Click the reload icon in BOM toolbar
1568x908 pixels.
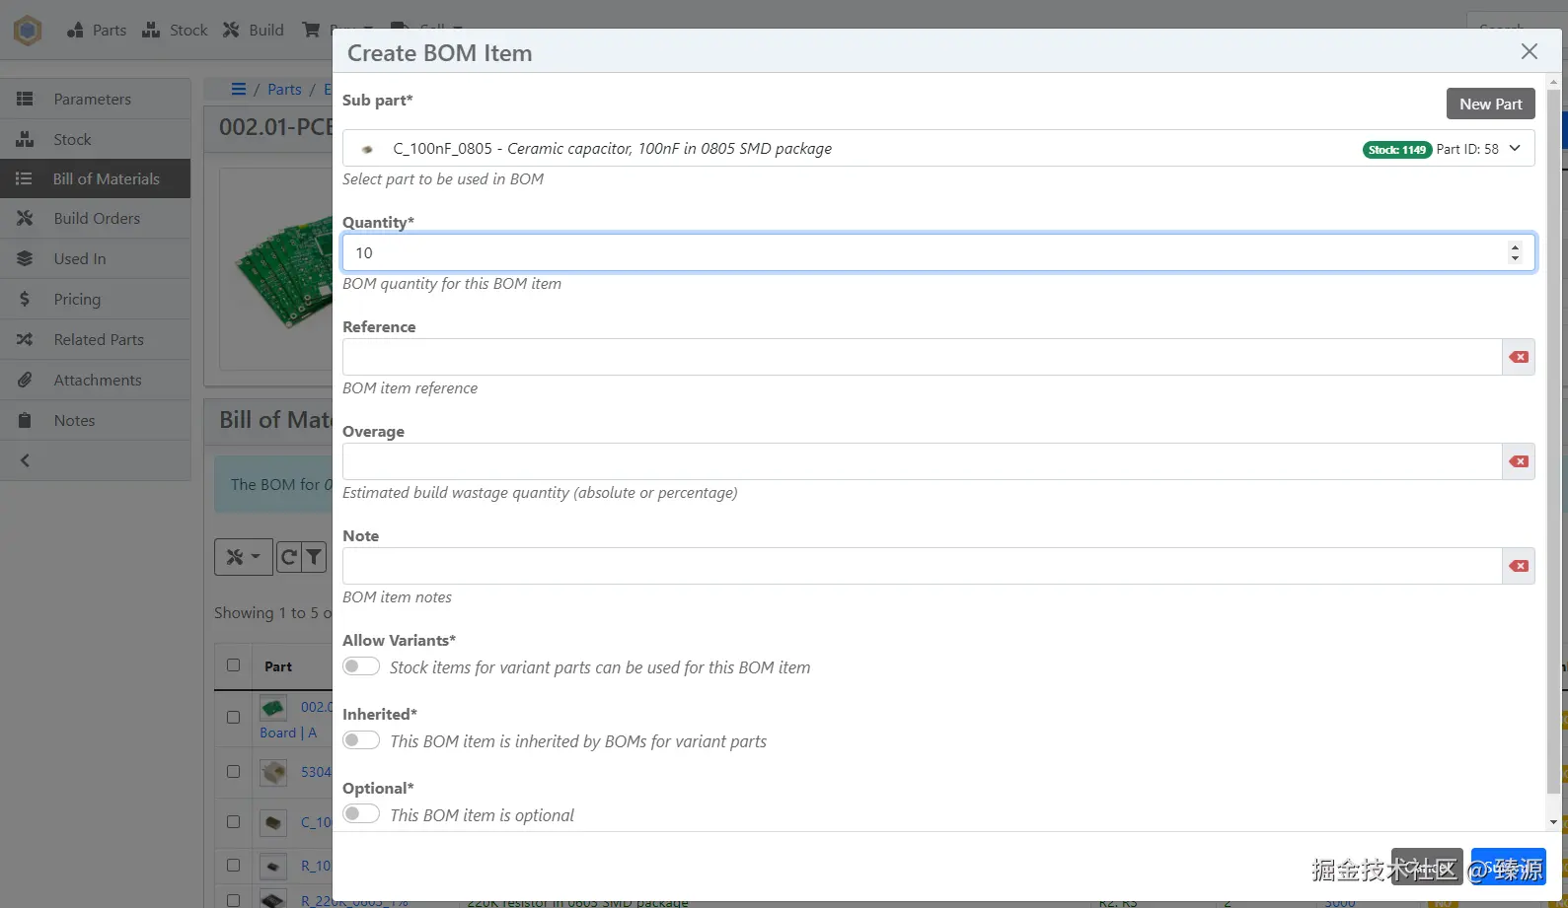point(288,558)
